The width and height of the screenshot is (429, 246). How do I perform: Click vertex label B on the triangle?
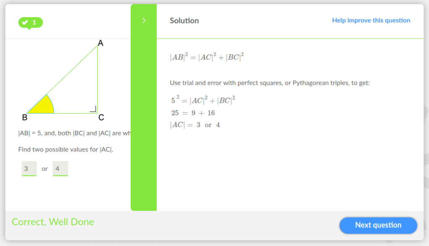click(x=25, y=117)
